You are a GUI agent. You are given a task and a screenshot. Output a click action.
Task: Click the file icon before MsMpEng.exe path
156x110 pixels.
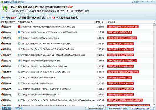pos(19,72)
